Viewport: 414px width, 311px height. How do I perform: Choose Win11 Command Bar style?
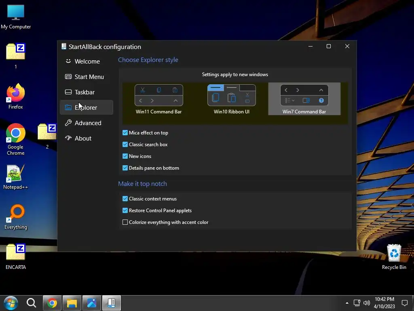click(158, 99)
